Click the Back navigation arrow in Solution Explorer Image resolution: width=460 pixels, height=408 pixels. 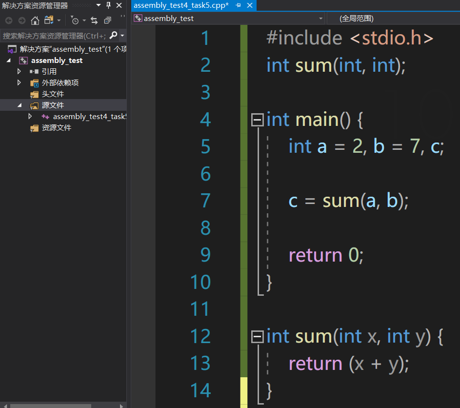[9, 20]
